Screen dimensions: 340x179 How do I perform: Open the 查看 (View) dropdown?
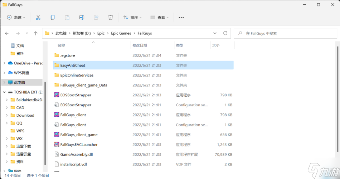coord(160,17)
